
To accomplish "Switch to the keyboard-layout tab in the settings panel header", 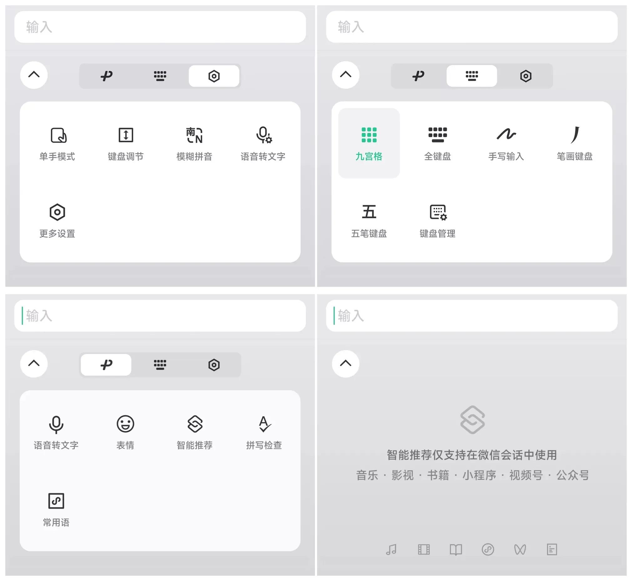I will [x=160, y=76].
